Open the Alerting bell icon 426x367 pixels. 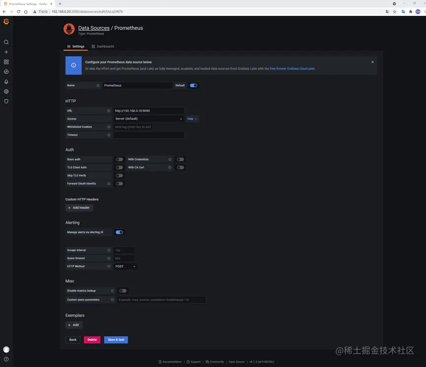coord(6,82)
